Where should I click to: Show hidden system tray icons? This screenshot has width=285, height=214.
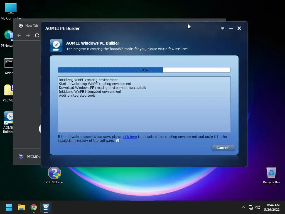(243, 207)
